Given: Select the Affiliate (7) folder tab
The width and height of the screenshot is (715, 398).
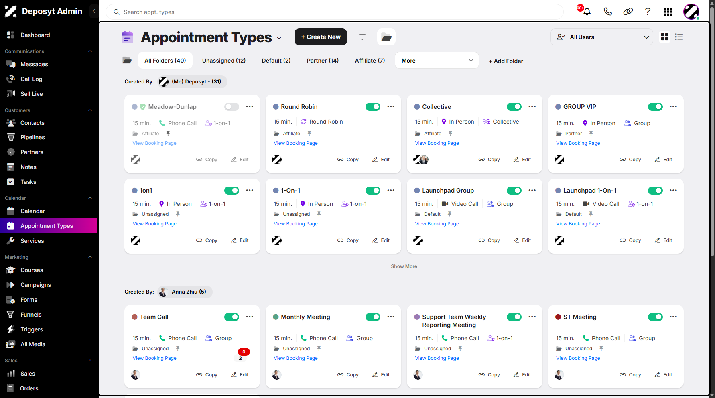Looking at the screenshot, I should 370,61.
